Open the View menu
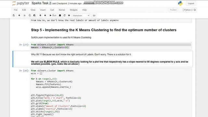 click(x=33, y=10)
